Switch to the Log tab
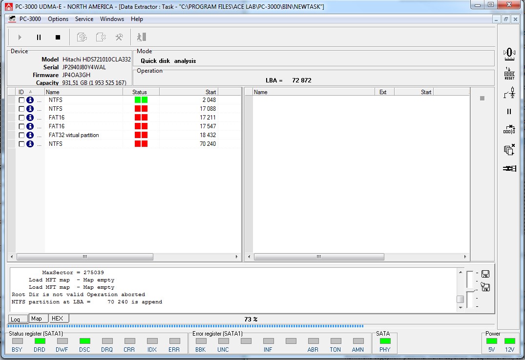Viewport: 525px width, 360px height. point(18,319)
